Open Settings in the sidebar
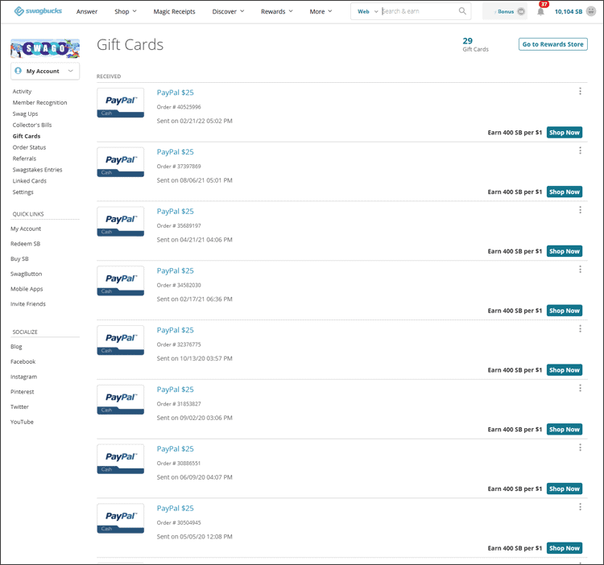The image size is (604, 565). click(x=23, y=192)
